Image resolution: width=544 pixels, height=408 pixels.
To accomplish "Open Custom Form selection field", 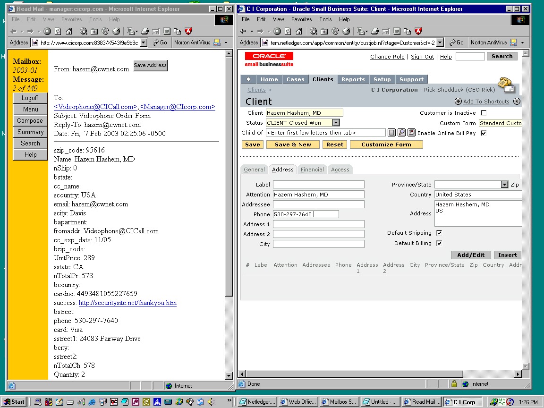I will [x=500, y=123].
